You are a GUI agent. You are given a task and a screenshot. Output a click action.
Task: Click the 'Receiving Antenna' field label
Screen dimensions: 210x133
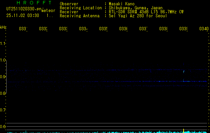pos(79,16)
